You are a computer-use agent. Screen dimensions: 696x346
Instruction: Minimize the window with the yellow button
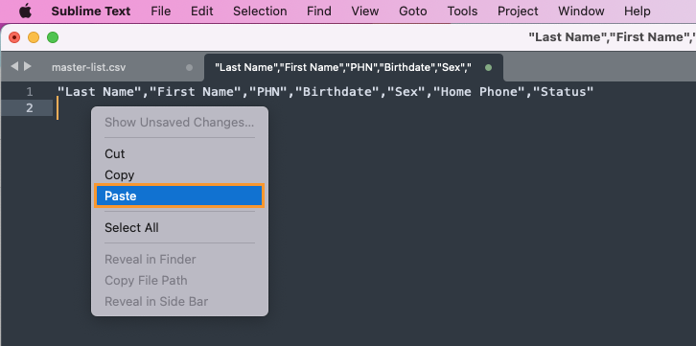34,37
